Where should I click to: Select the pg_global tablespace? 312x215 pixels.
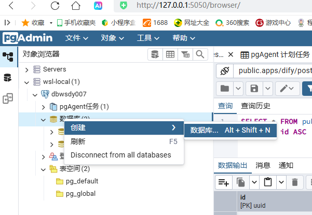pyautogui.click(x=80, y=194)
